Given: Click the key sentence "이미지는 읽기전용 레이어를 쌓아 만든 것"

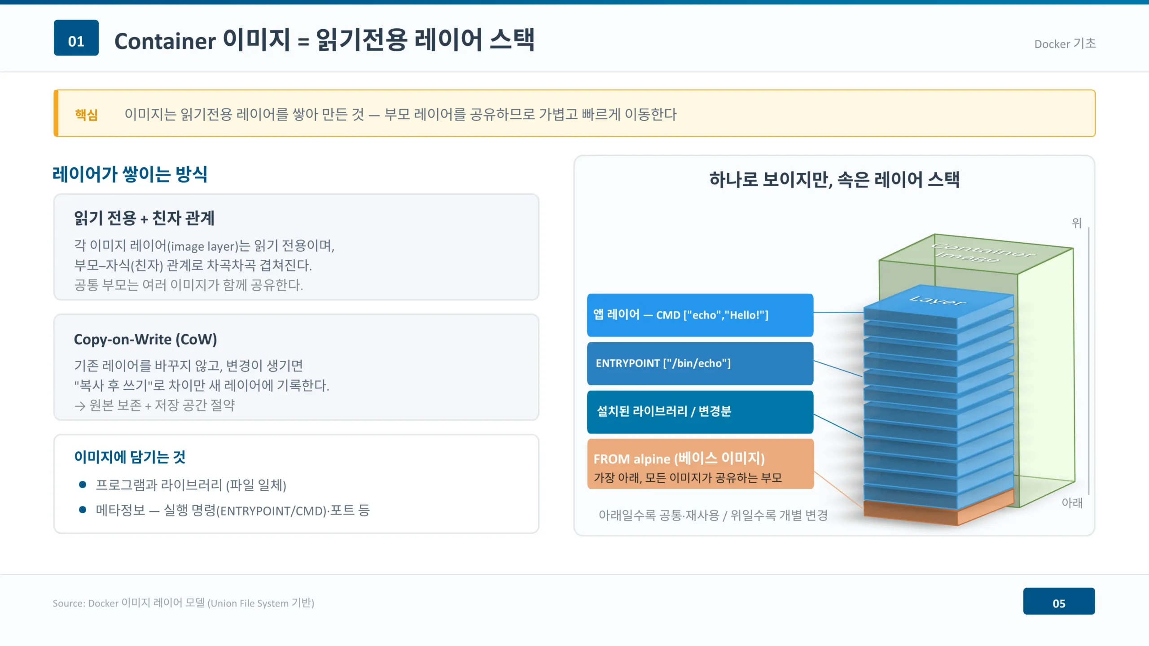Looking at the screenshot, I should tap(244, 114).
